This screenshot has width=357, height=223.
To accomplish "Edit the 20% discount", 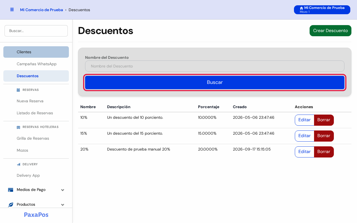I will click(x=305, y=152).
